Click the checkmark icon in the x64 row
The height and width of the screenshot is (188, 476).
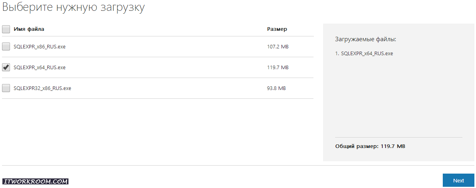pos(6,67)
